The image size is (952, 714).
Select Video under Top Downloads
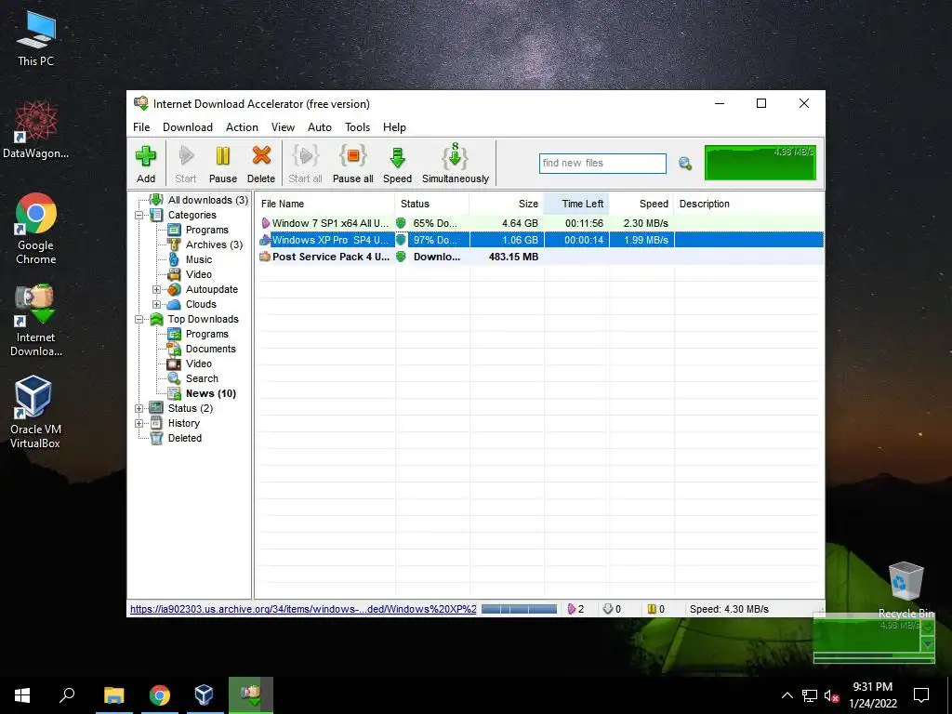199,364
